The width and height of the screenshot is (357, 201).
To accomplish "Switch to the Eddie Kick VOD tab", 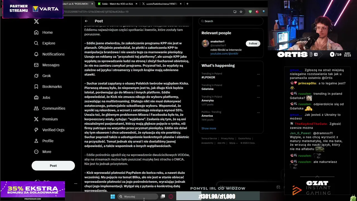I will tap(117, 4).
